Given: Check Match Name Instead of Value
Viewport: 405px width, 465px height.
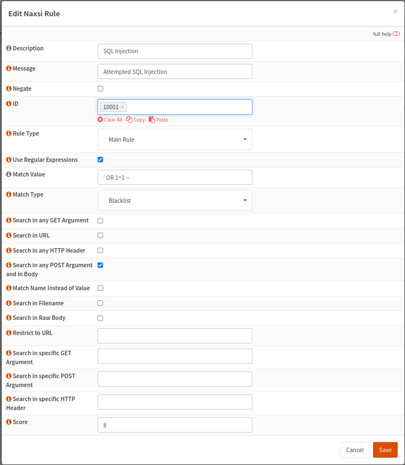Looking at the screenshot, I should point(100,288).
